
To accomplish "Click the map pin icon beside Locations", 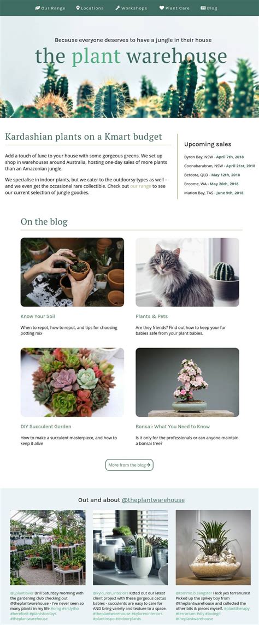I will pyautogui.click(x=78, y=8).
